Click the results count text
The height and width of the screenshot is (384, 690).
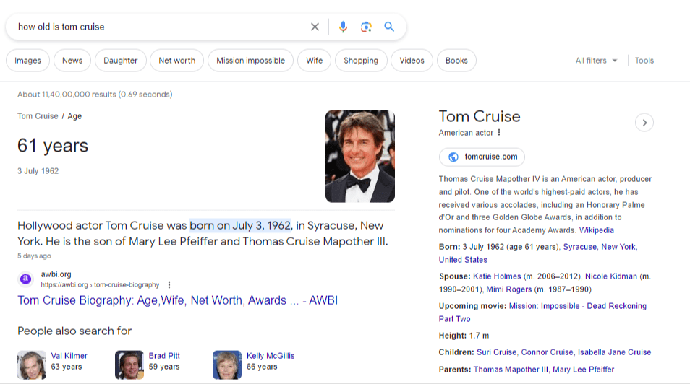point(95,95)
